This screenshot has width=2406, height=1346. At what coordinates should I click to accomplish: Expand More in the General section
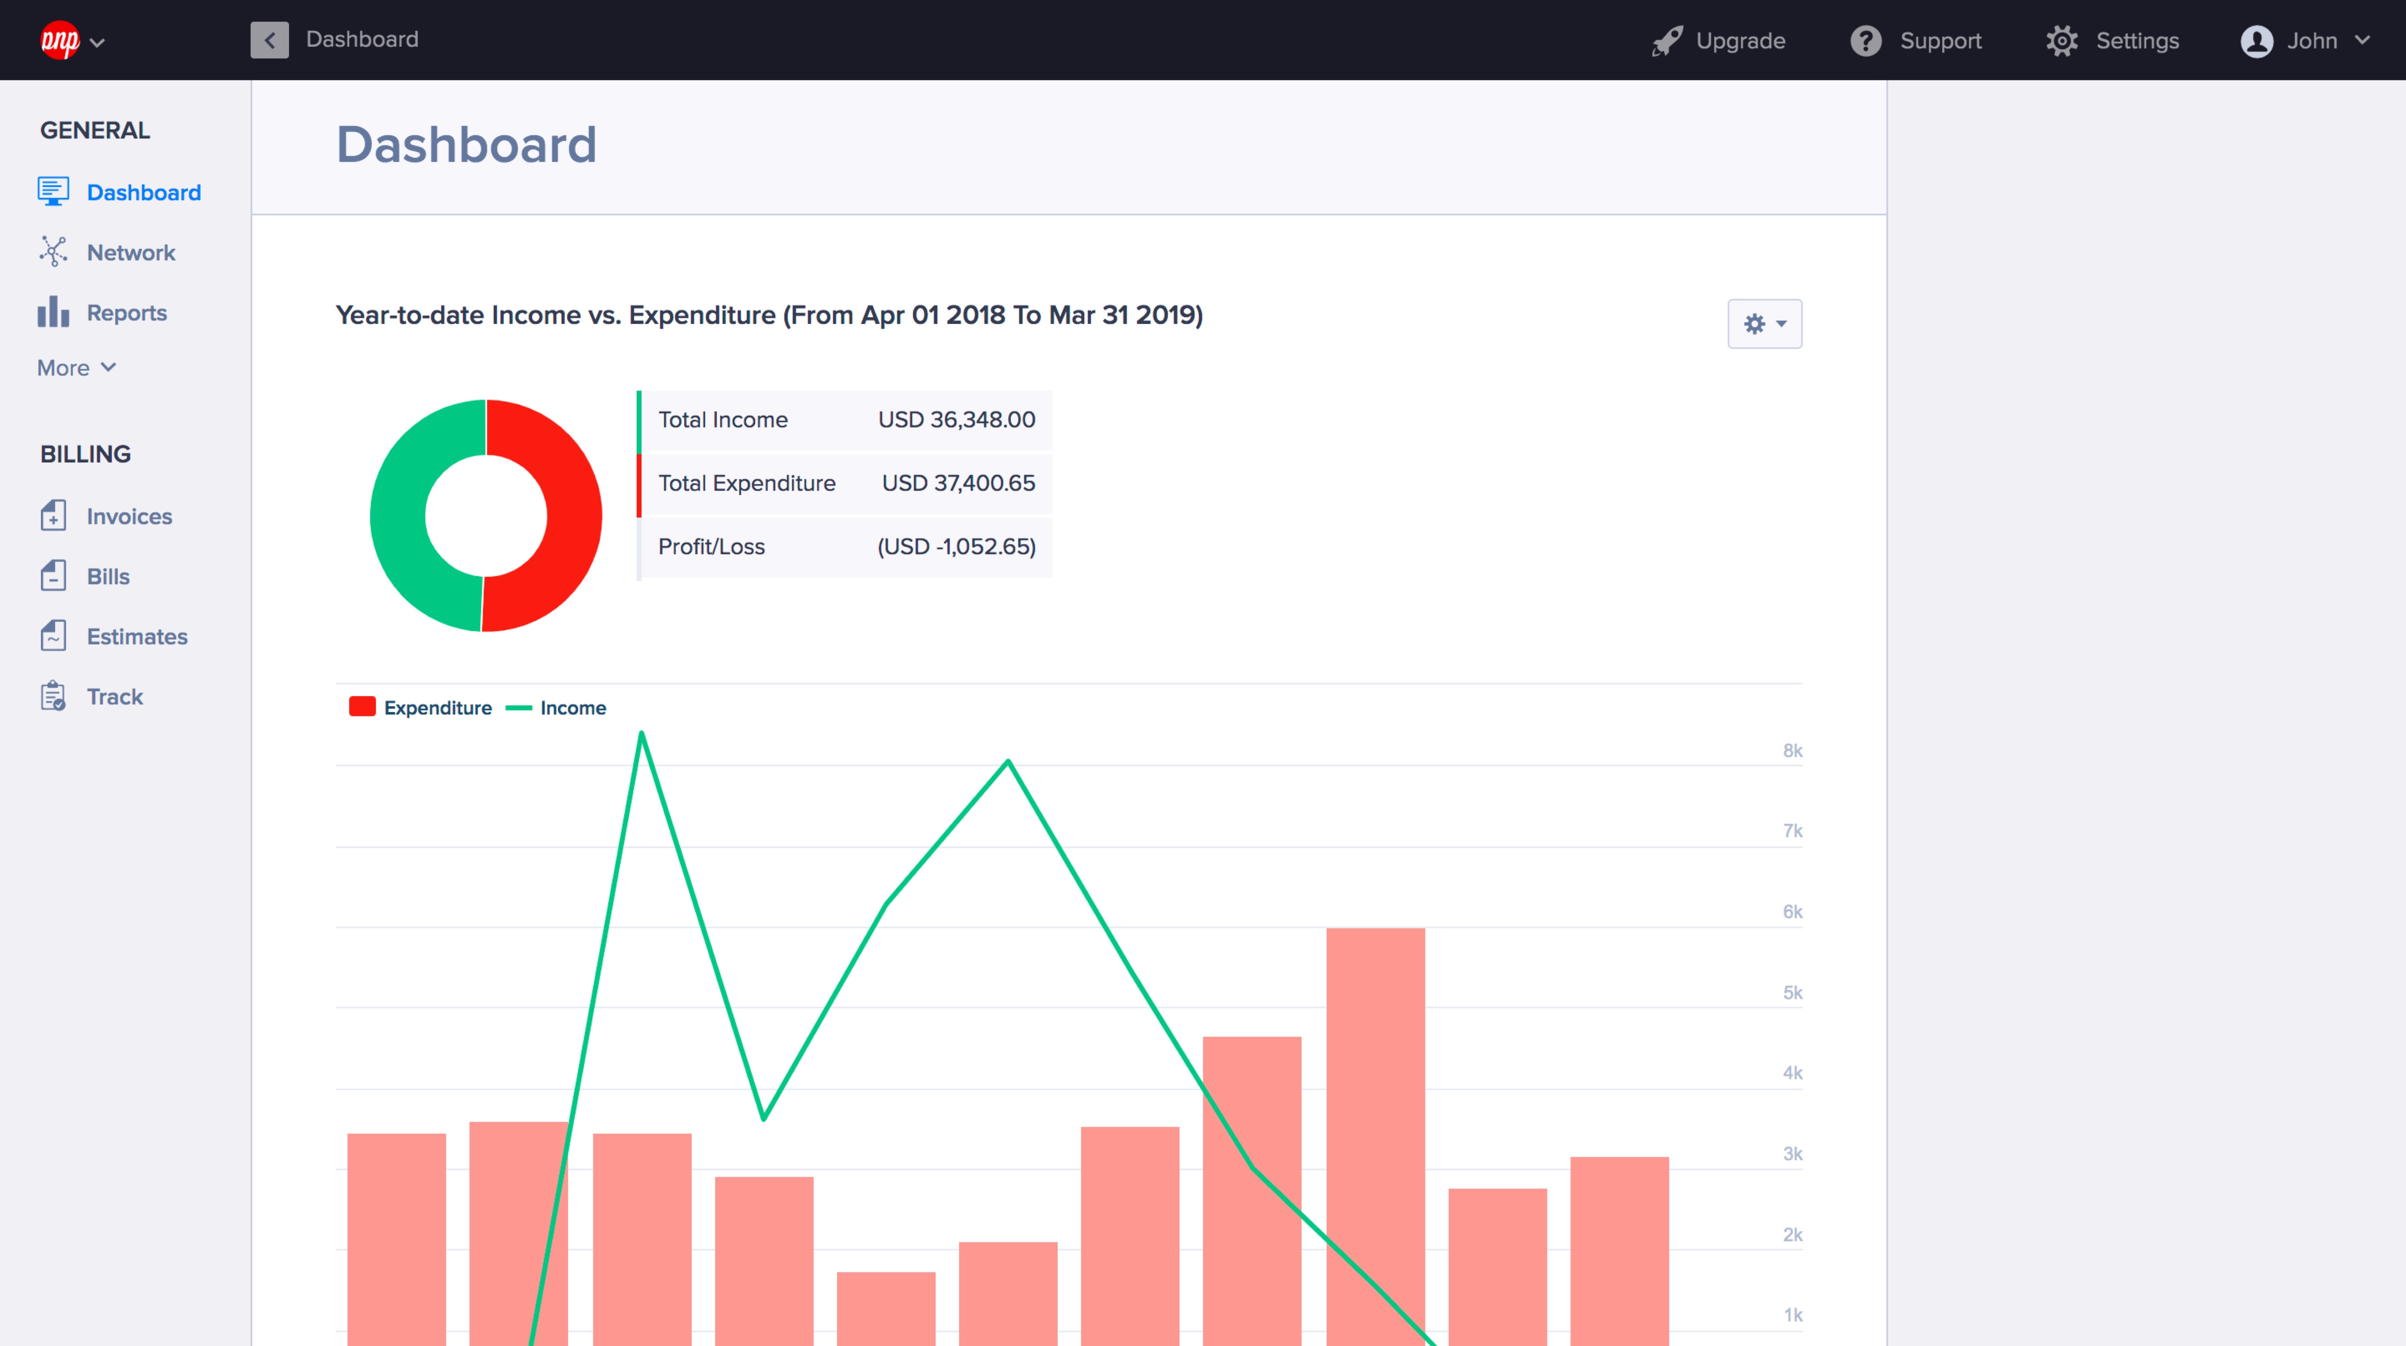(77, 368)
